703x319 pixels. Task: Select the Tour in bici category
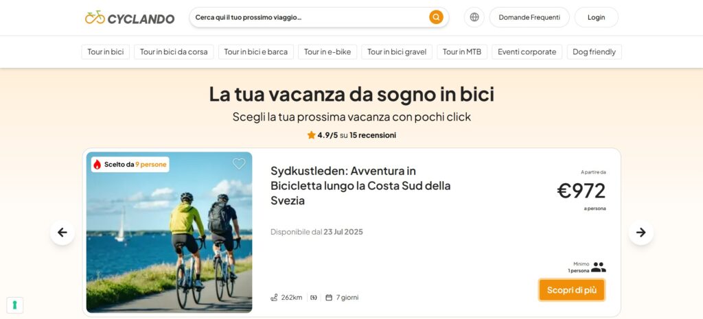tap(105, 52)
